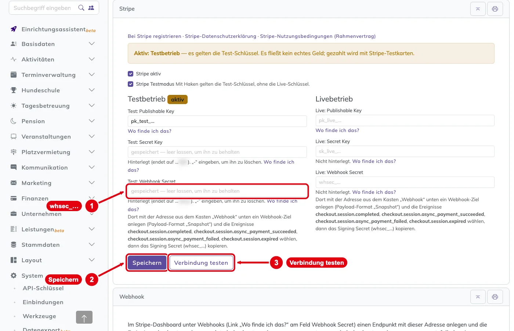
Task: Click the Einrichtungsassistent rocket icon
Action: 14,29
